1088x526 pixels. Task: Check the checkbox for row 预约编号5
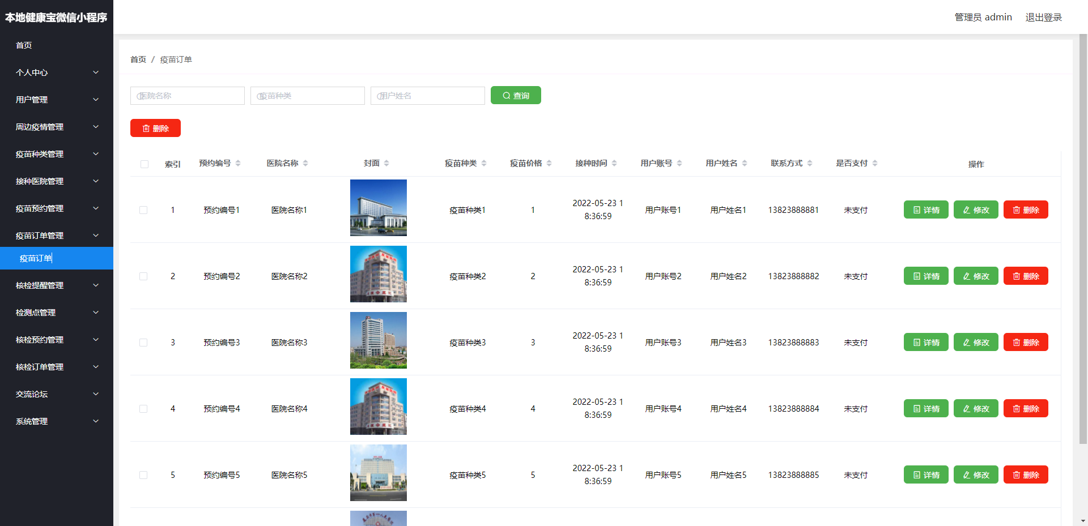[x=143, y=475]
